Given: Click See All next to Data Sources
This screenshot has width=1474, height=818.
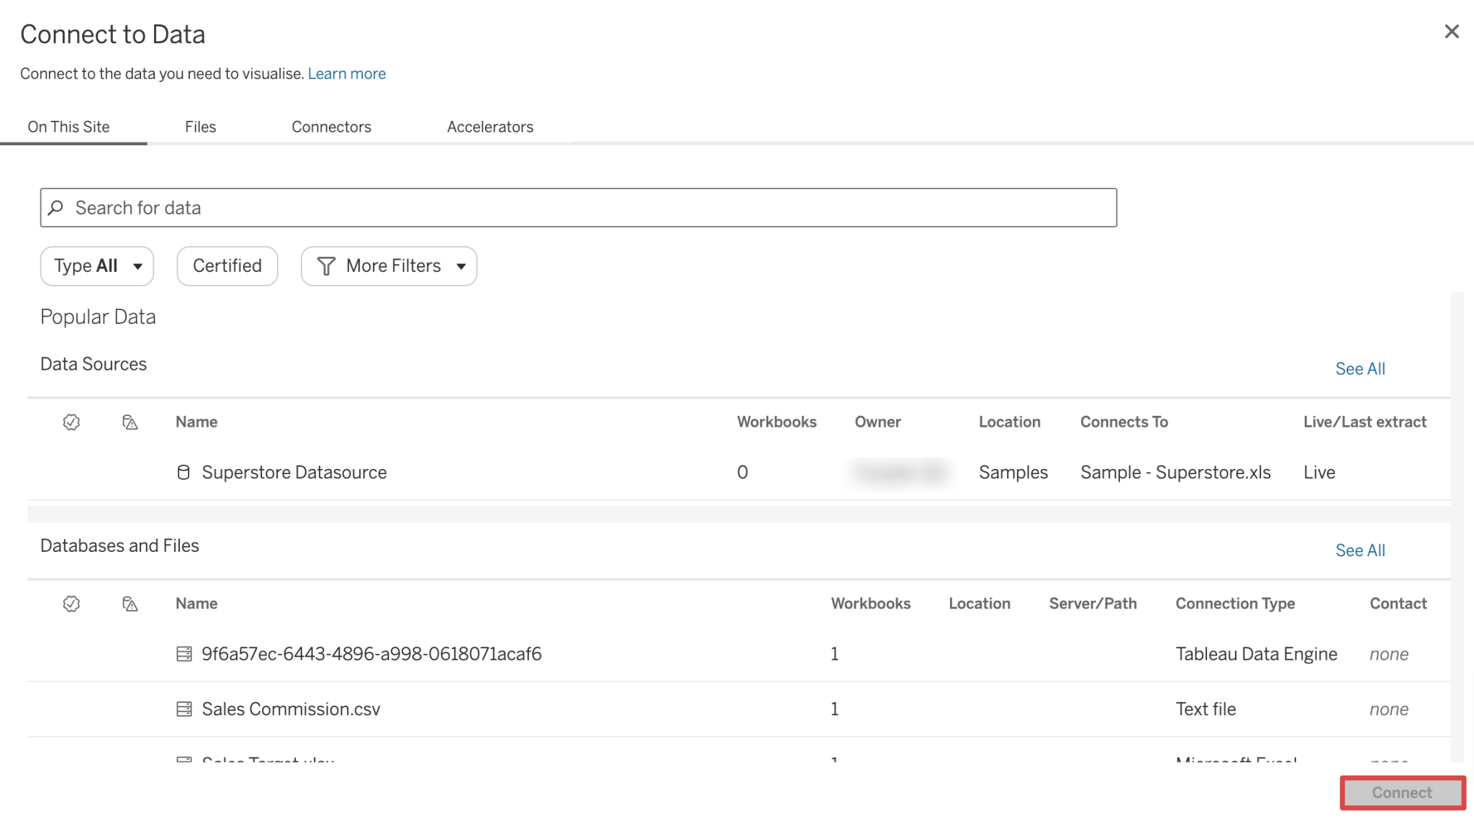Looking at the screenshot, I should pos(1360,368).
